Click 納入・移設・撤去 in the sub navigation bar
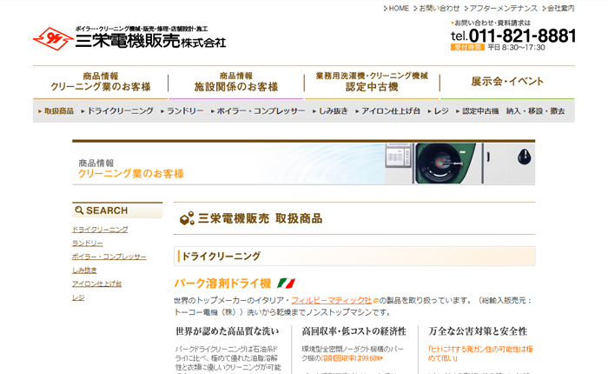 tap(536, 111)
